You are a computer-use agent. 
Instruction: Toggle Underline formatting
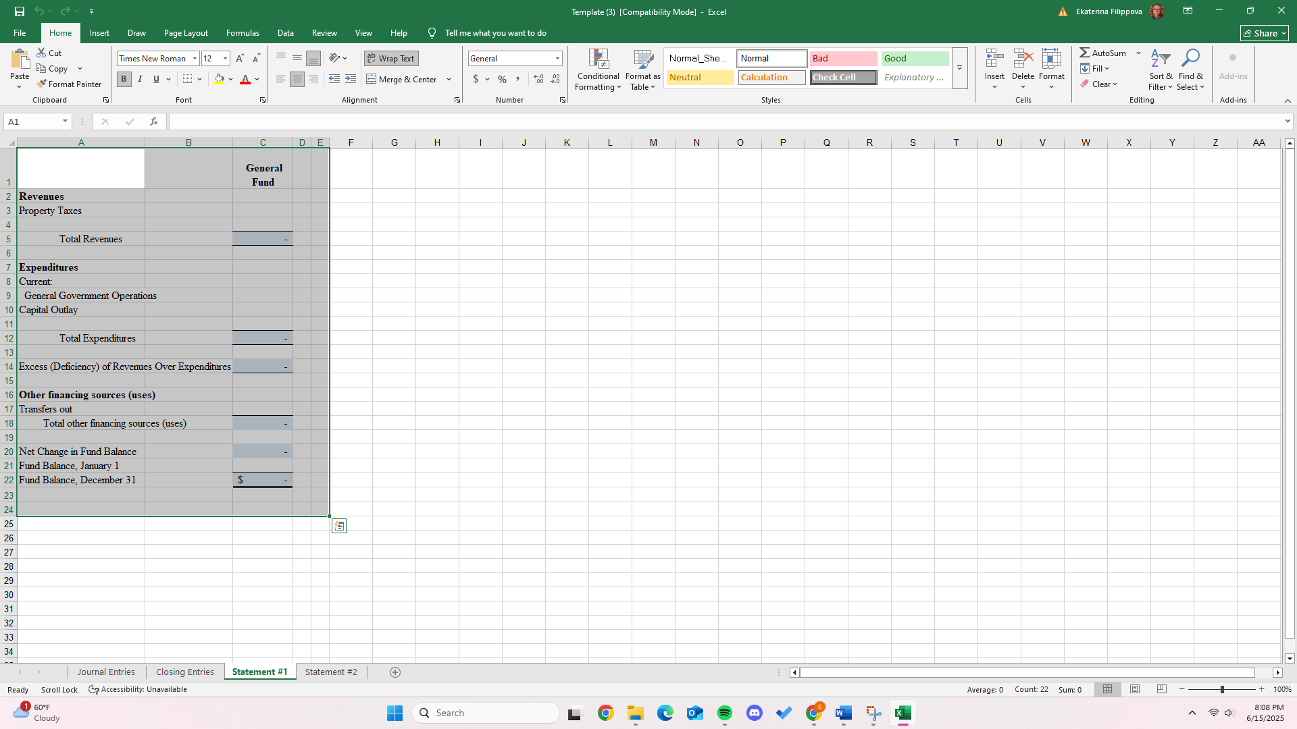point(155,79)
